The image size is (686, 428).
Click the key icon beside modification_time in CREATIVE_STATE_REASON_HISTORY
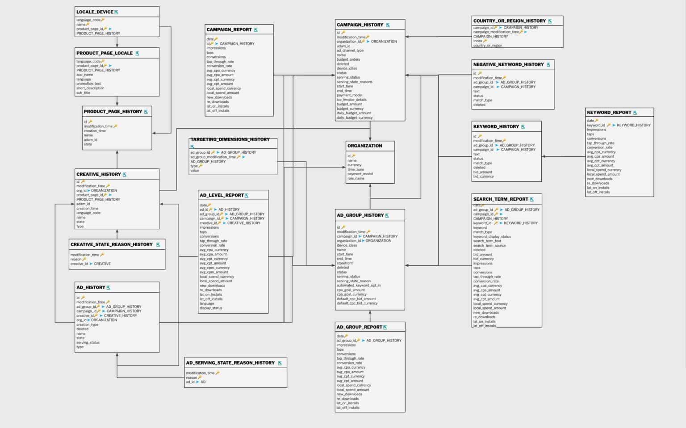tap(102, 254)
